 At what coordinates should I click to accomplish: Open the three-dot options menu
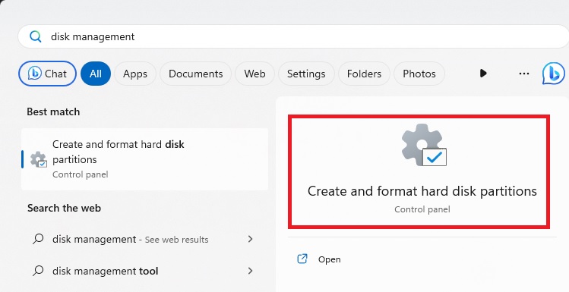pos(524,74)
